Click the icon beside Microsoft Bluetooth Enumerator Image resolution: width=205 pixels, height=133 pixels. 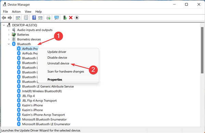19,119
